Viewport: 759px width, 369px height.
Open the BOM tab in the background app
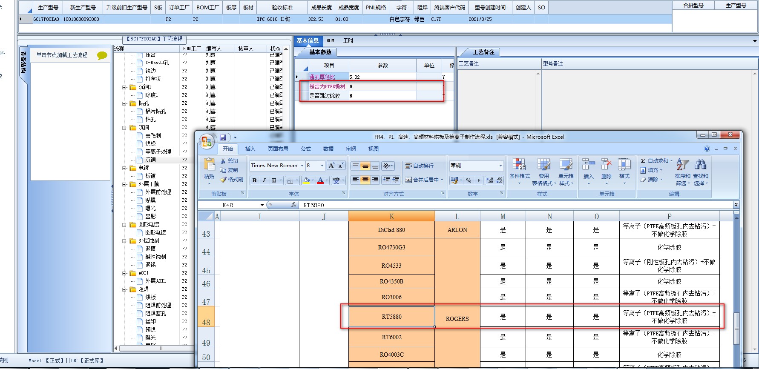click(331, 41)
